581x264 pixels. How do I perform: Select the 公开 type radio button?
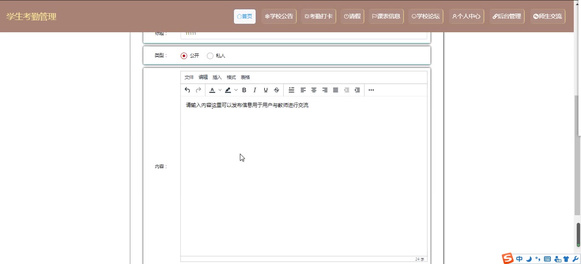coord(184,56)
